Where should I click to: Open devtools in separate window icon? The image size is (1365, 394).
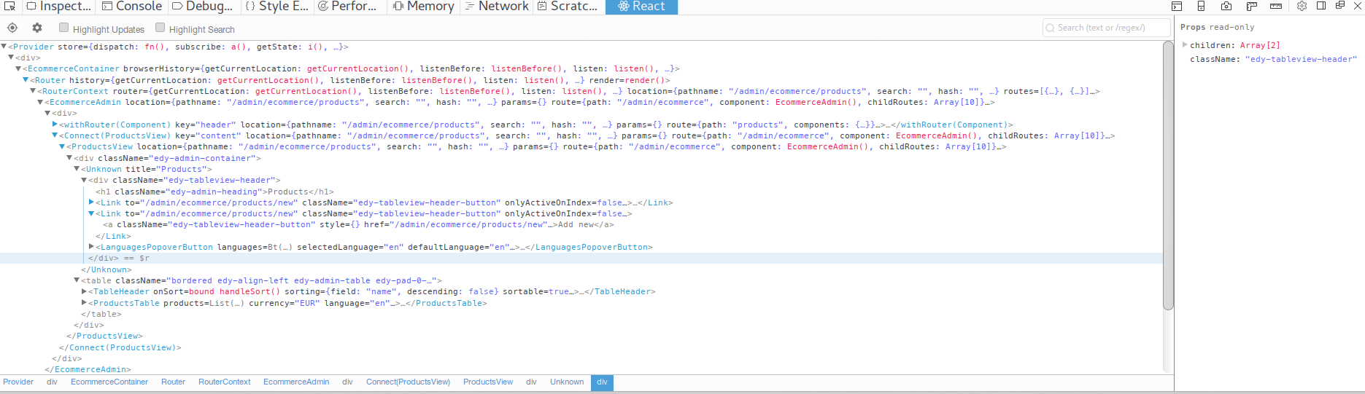[1340, 6]
